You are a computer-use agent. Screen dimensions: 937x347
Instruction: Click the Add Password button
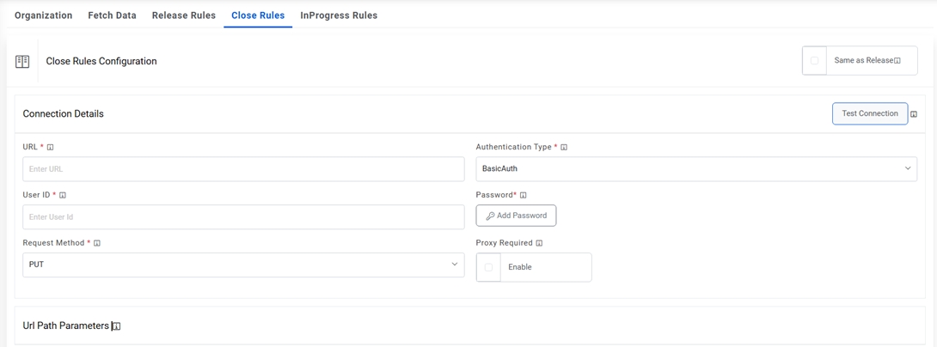pos(516,216)
